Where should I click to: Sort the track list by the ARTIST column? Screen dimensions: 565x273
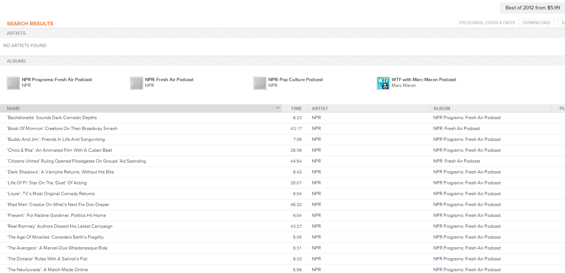click(320, 108)
